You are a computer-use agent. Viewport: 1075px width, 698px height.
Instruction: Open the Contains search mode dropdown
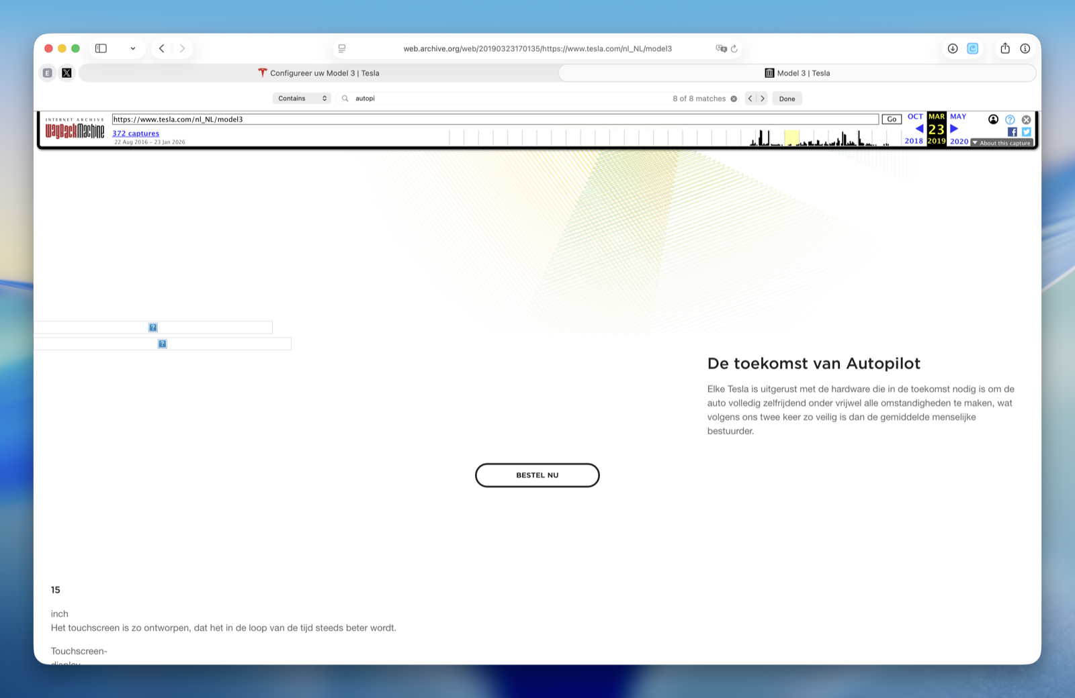(x=302, y=99)
